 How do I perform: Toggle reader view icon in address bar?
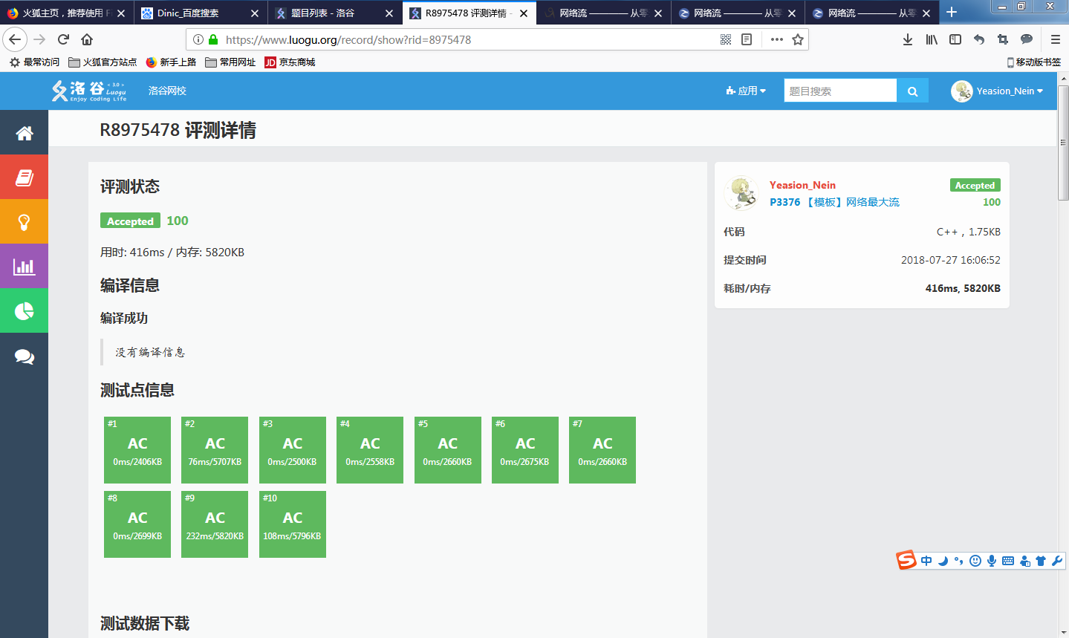(x=747, y=39)
